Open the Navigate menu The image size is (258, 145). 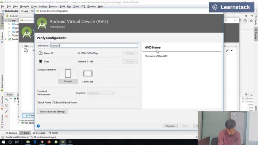[x=24, y=6]
